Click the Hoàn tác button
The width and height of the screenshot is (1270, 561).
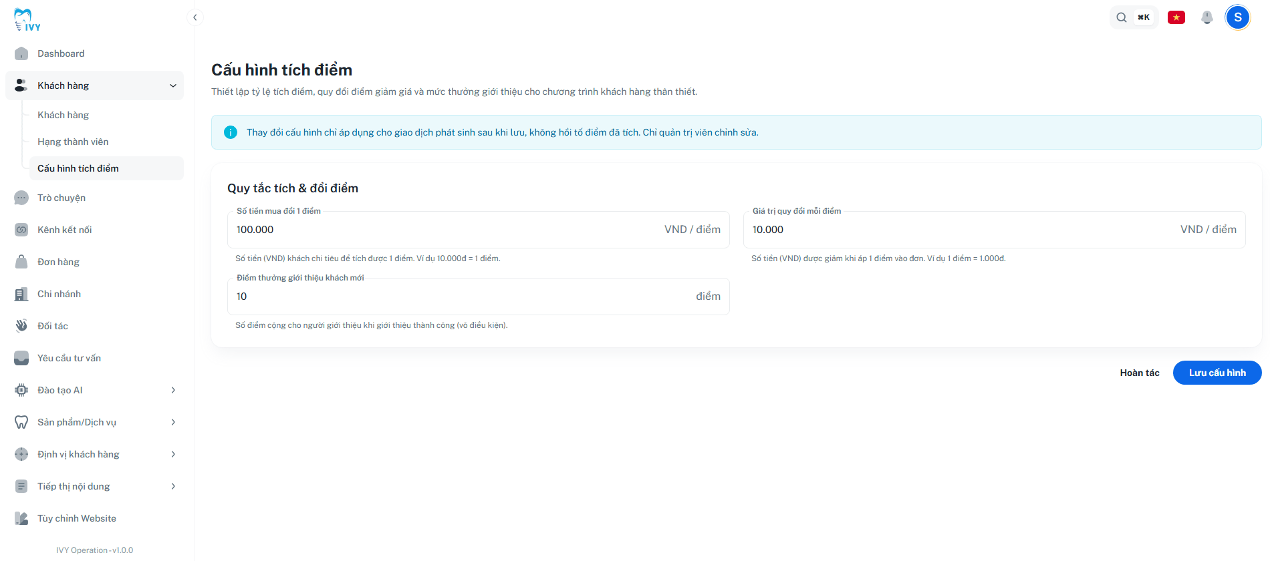point(1140,373)
